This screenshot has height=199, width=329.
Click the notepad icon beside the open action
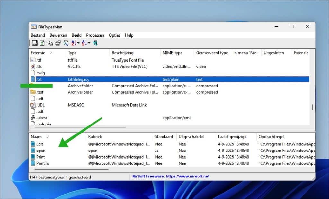pos(33,150)
